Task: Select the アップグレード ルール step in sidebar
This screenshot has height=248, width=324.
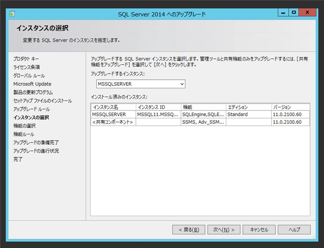Action: point(31,109)
